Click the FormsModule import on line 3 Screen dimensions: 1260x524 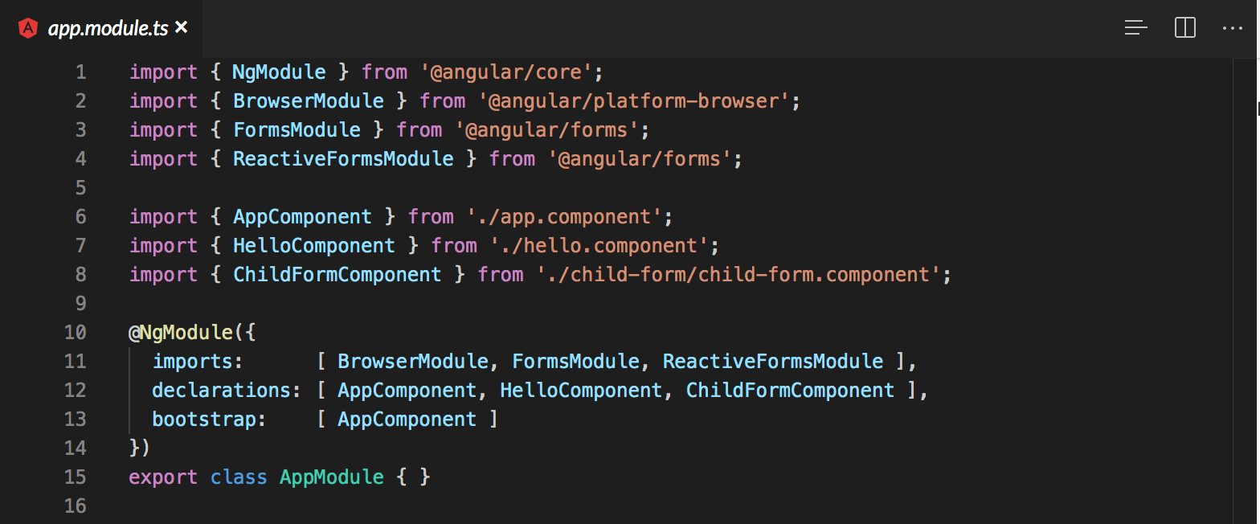tap(297, 129)
